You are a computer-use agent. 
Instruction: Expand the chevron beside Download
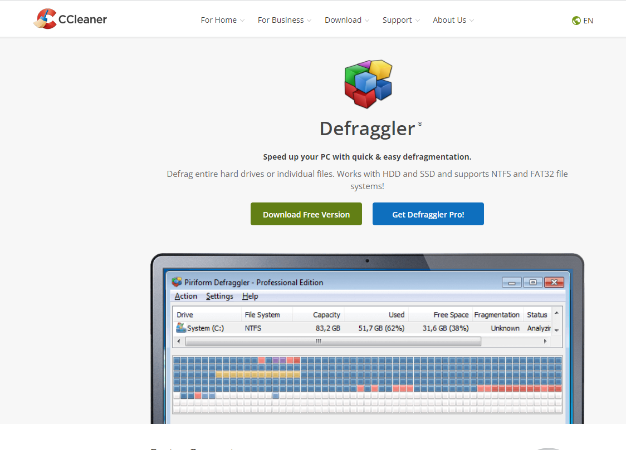tap(367, 21)
